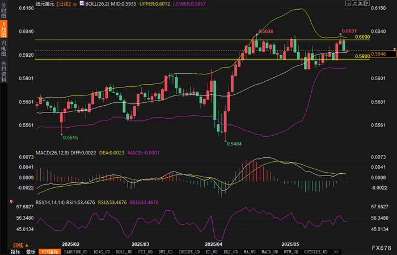Expand more indicators with >> arrow

coord(336,252)
